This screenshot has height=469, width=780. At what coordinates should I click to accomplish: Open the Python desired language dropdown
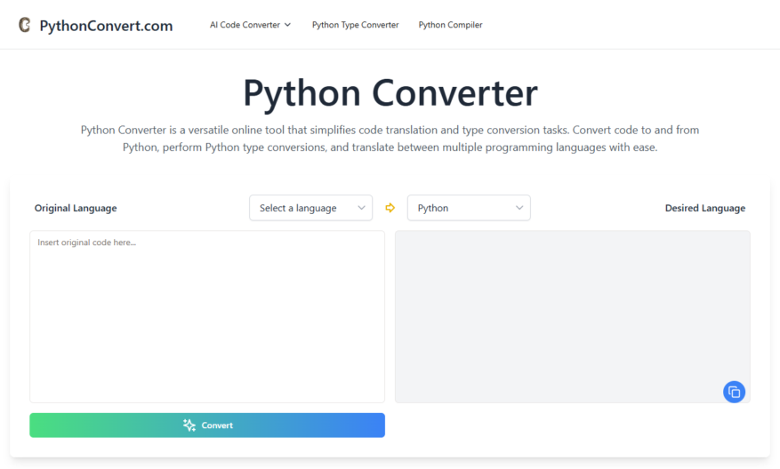pyautogui.click(x=469, y=208)
